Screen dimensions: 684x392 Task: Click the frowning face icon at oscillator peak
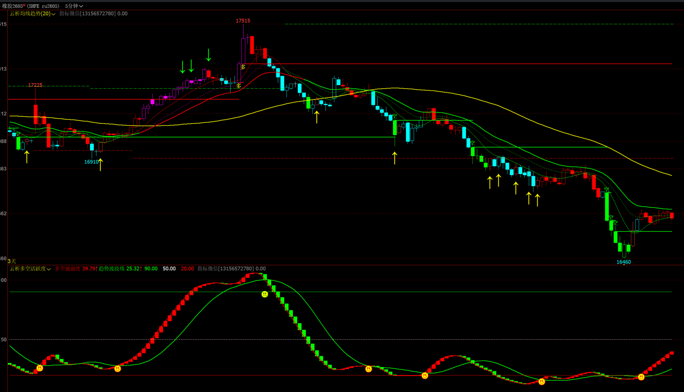tap(265, 294)
